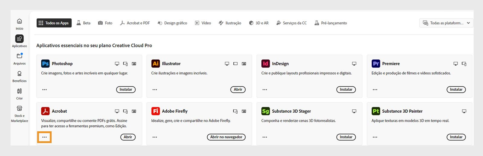Click the Adobe Firefly card title
483x156 pixels.
point(175,111)
